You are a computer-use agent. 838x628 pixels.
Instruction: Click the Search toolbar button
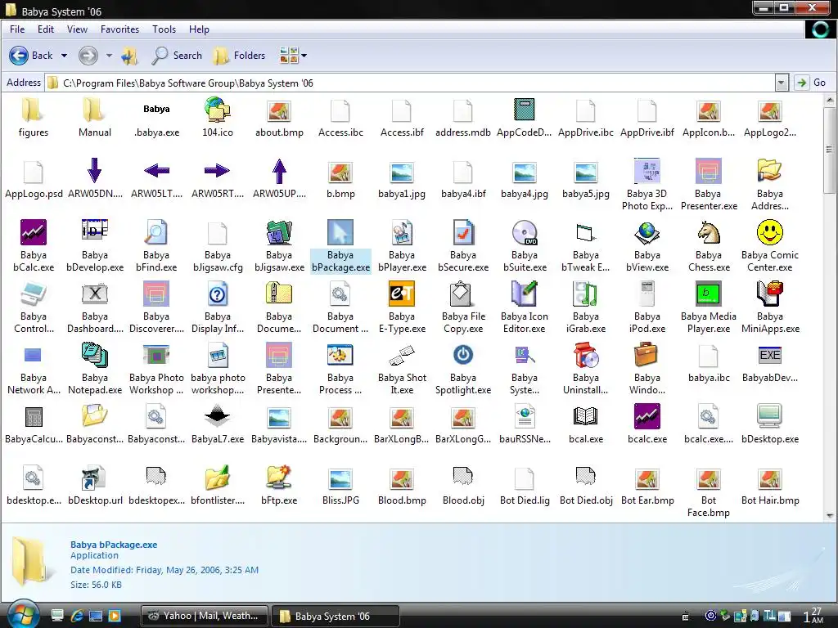(x=177, y=56)
